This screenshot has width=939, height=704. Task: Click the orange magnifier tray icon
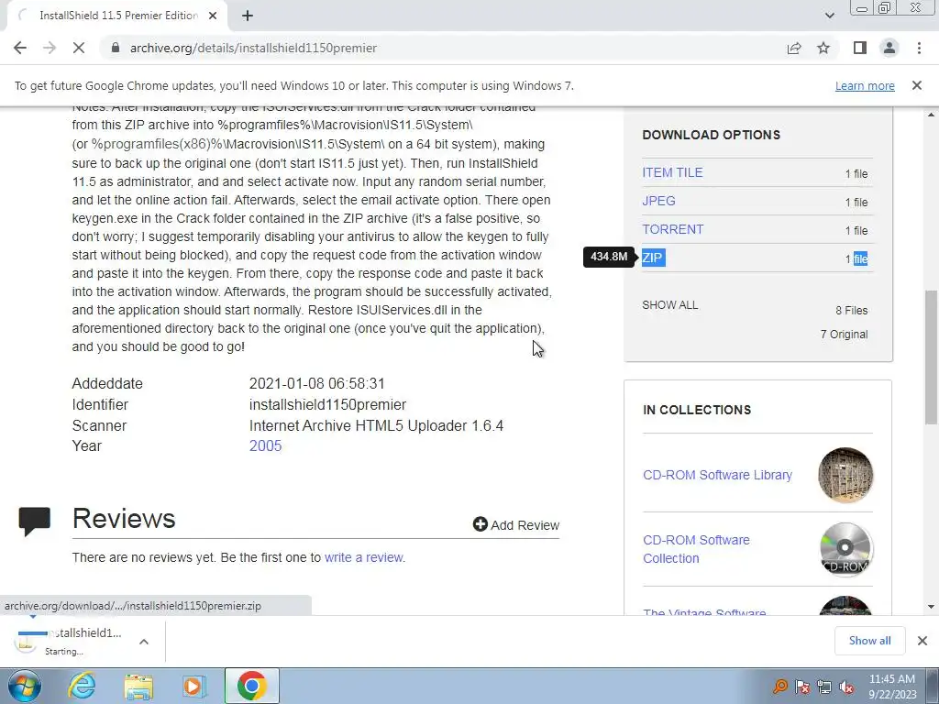coord(780,687)
